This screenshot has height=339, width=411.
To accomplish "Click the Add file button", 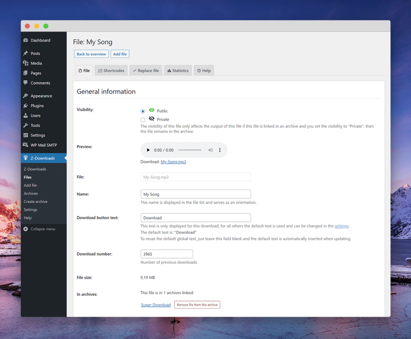I will pyautogui.click(x=120, y=54).
